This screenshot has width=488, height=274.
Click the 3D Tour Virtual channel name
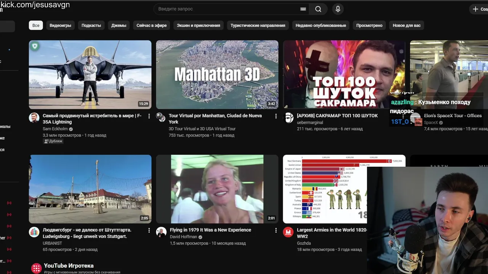[x=202, y=129]
